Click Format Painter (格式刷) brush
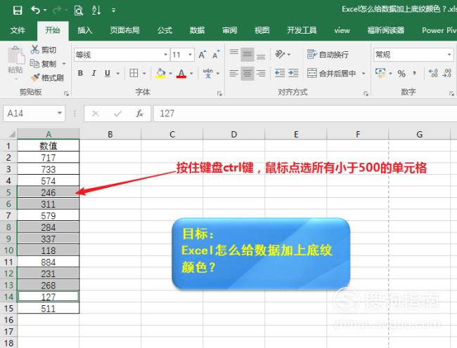This screenshot has width=457, height=348. click(x=34, y=78)
